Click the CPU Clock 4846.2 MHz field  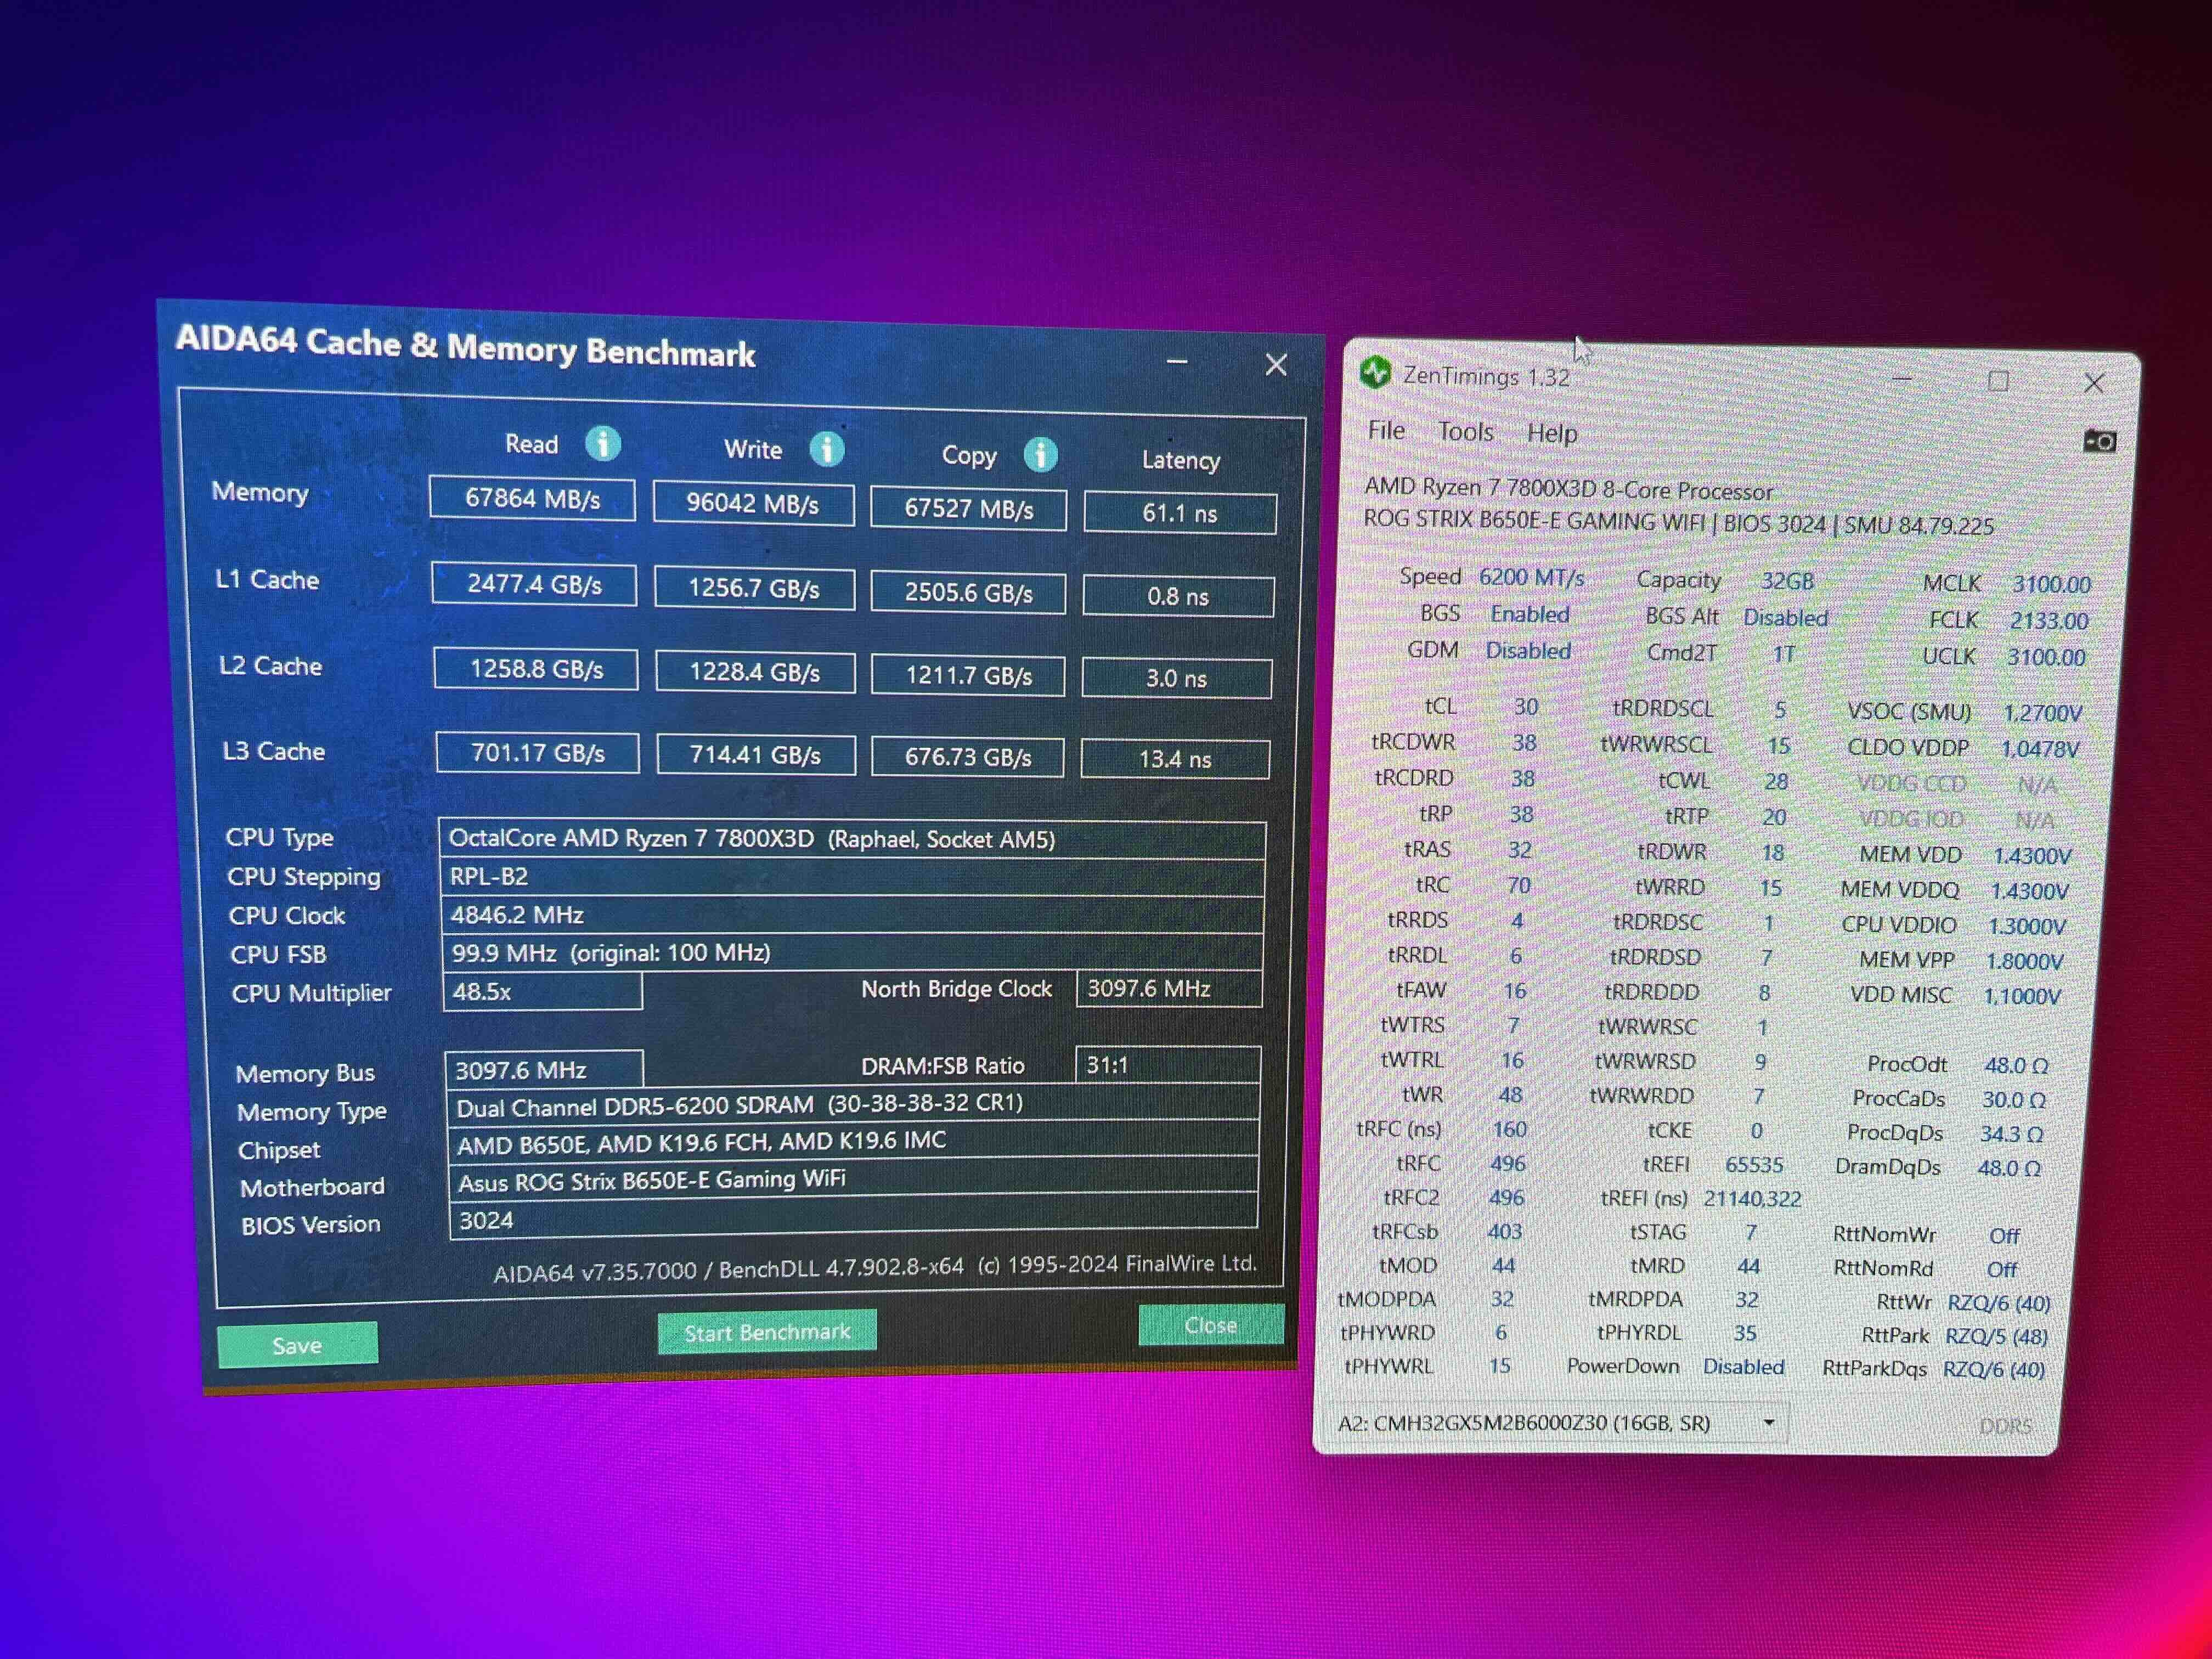point(853,915)
